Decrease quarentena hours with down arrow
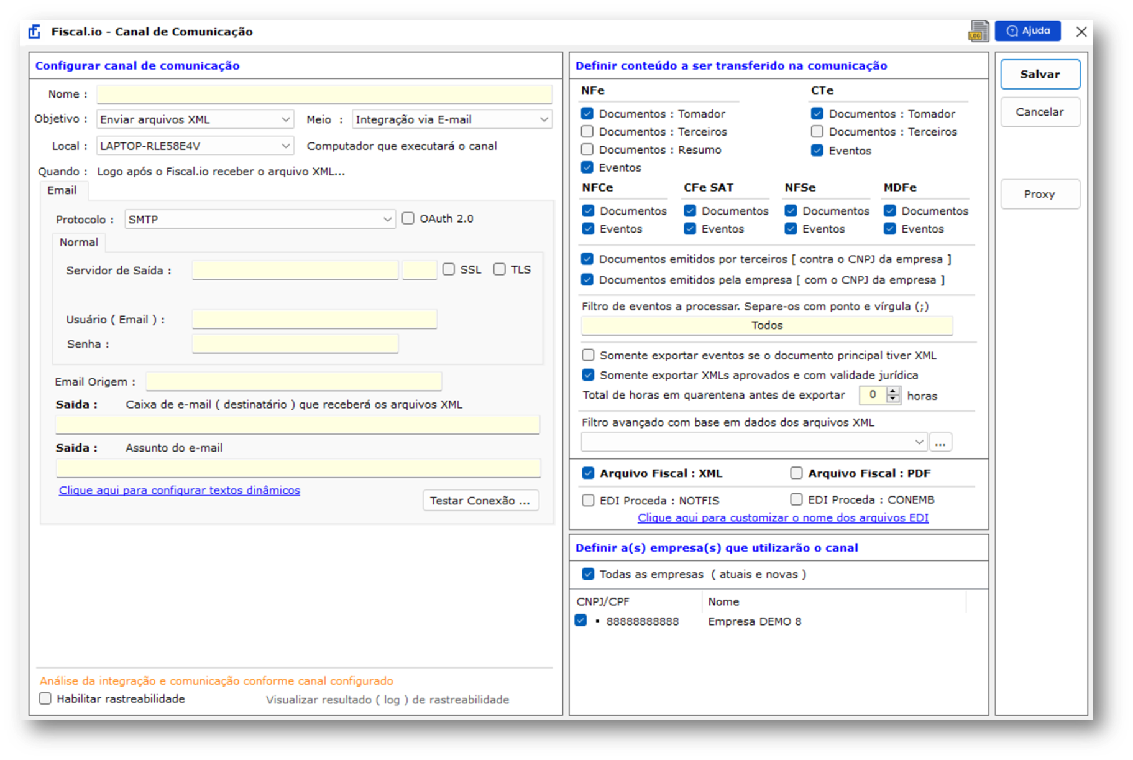 pos(893,399)
